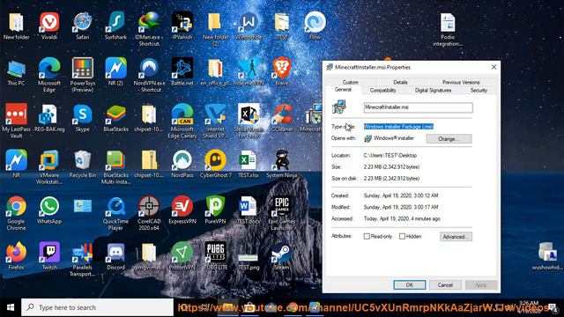Click the Windows Installer Package type text

[x=398, y=127]
